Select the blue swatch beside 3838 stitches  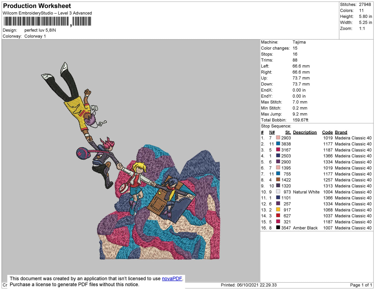pyautogui.click(x=278, y=144)
